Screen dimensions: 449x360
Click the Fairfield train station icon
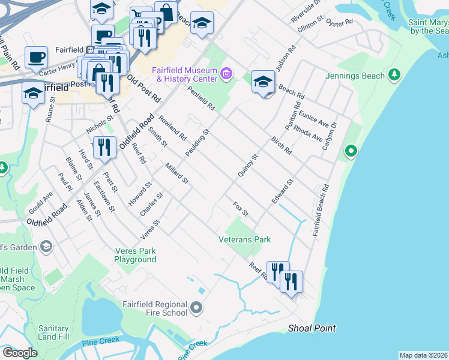[90, 50]
